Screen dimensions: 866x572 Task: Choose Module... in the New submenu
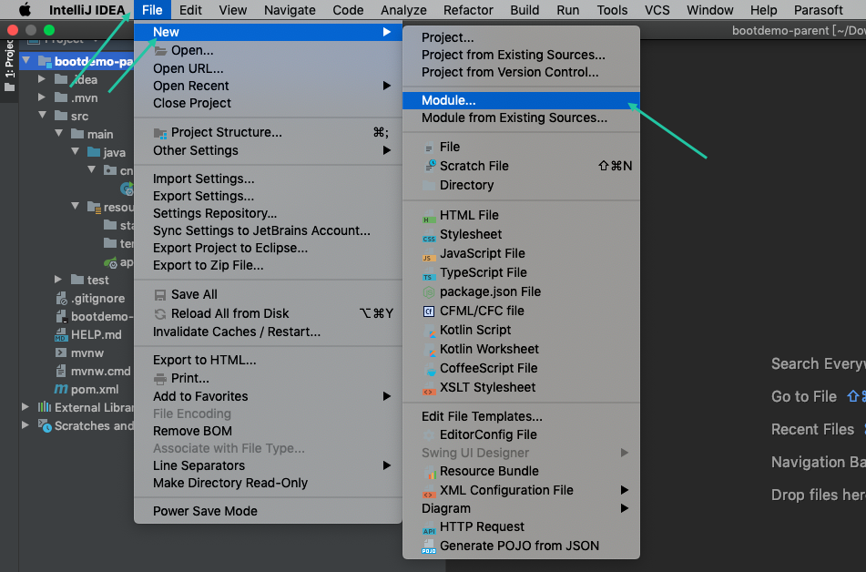point(522,100)
